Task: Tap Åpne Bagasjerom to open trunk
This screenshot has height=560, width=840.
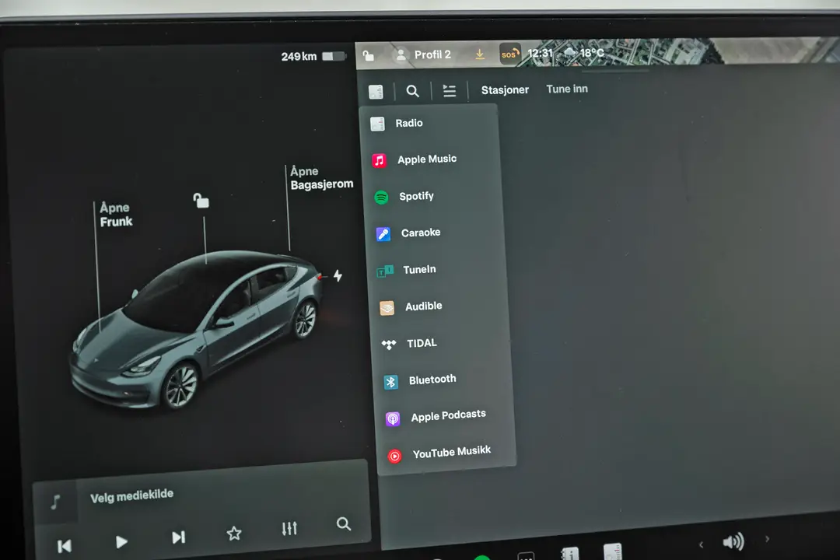Action: click(x=321, y=178)
